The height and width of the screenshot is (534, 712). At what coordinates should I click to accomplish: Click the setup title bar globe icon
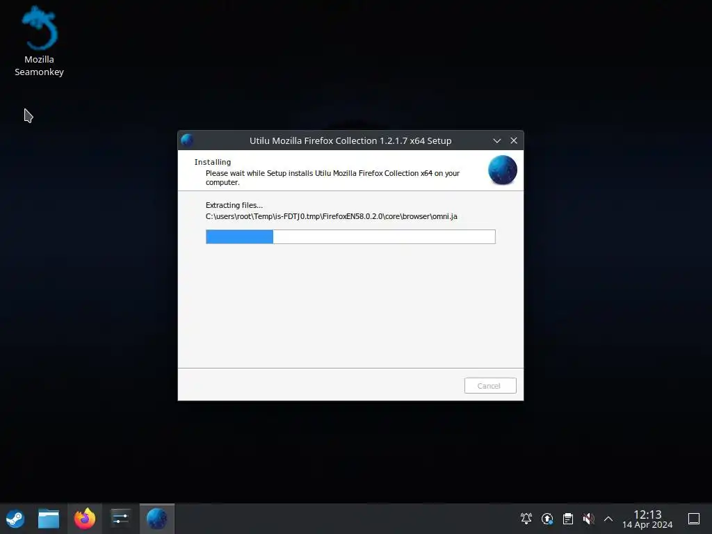point(187,140)
